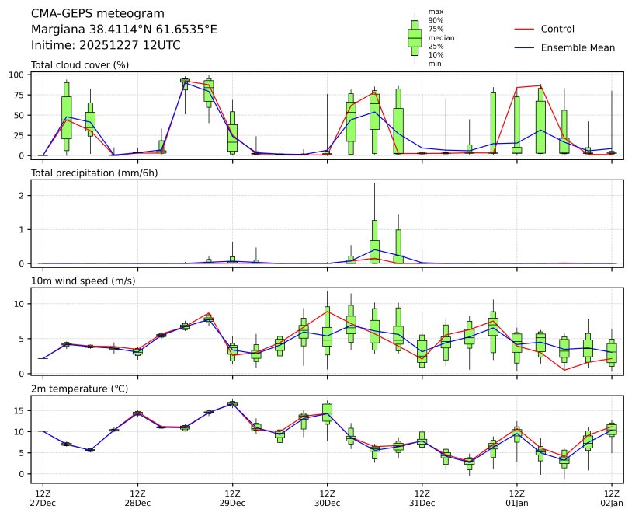
Task: Click the 12Z 27Dec time axis label
Action: tap(43, 498)
